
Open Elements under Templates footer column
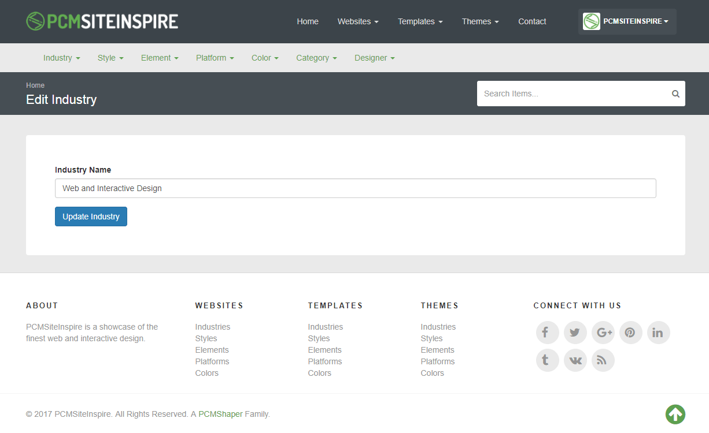coord(325,350)
